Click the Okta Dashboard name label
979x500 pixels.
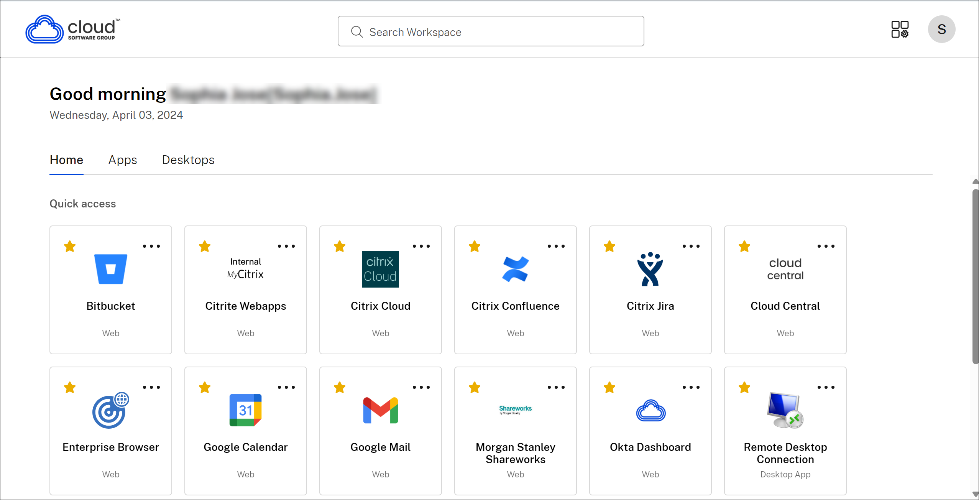(650, 447)
